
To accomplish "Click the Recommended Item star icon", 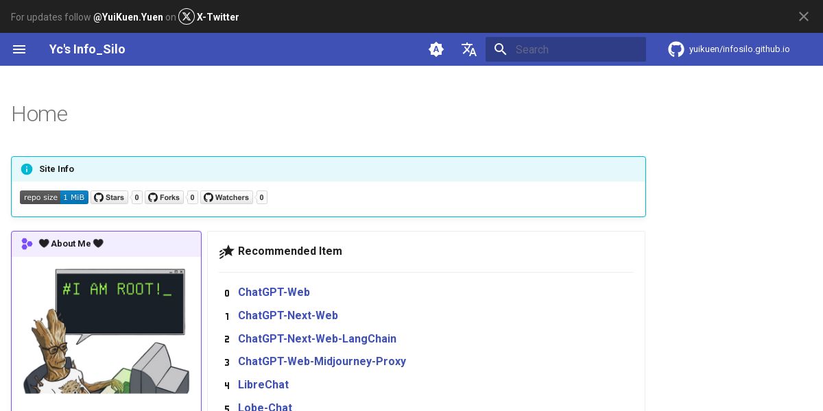I will coord(226,252).
